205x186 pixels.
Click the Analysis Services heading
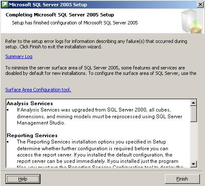[30, 104]
